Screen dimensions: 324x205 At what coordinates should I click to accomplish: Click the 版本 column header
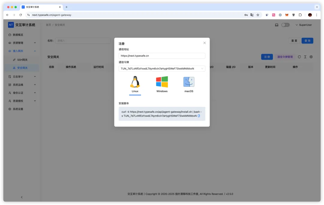pos(250,67)
